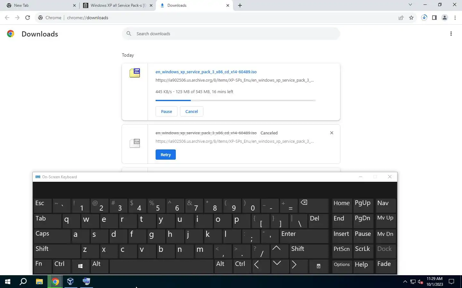462x288 pixels.
Task: Toggle Chrome side panel icon
Action: tap(434, 18)
